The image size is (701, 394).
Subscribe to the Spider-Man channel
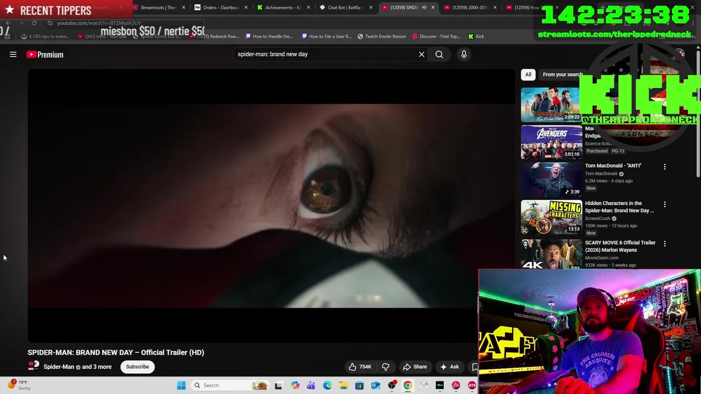click(137, 367)
